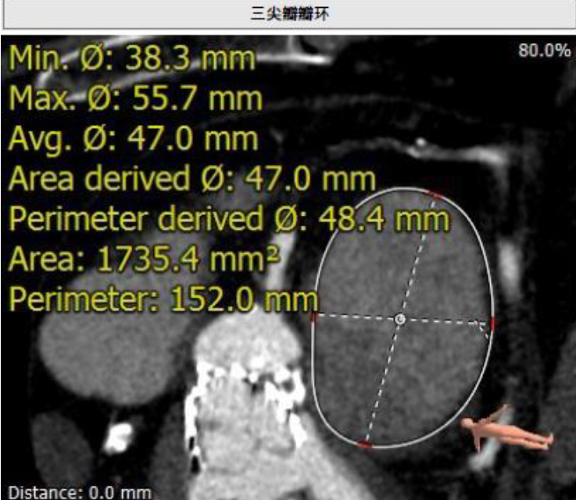Click the Area 1735.4 mm² readout

144,259
